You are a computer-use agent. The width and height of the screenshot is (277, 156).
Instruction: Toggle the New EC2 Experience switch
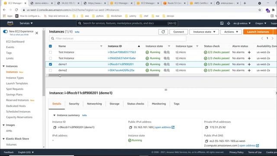click(x=5, y=32)
